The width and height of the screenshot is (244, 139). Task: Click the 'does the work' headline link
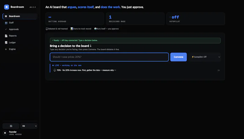(110, 7)
